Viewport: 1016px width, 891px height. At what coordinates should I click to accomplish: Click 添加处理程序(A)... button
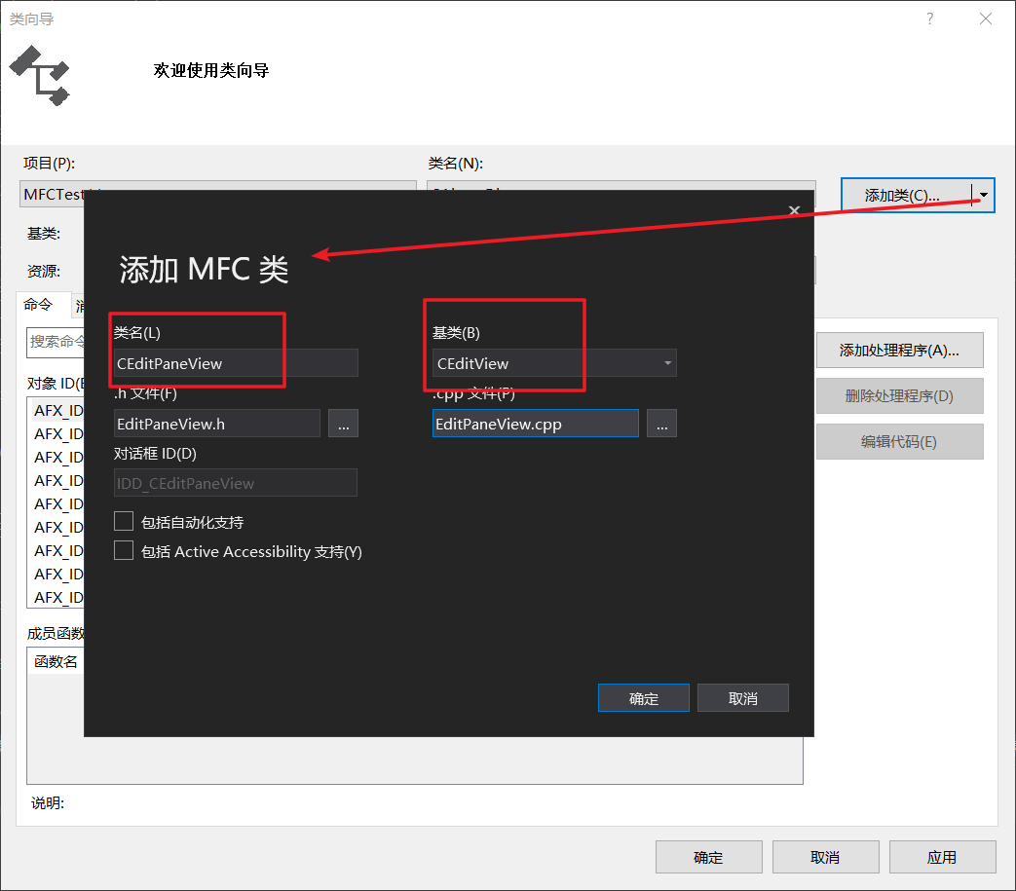pos(899,351)
